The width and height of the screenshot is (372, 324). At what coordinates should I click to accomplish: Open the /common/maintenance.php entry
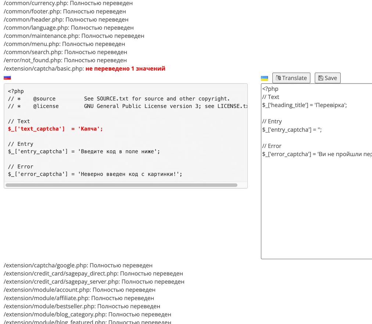coord(74,36)
